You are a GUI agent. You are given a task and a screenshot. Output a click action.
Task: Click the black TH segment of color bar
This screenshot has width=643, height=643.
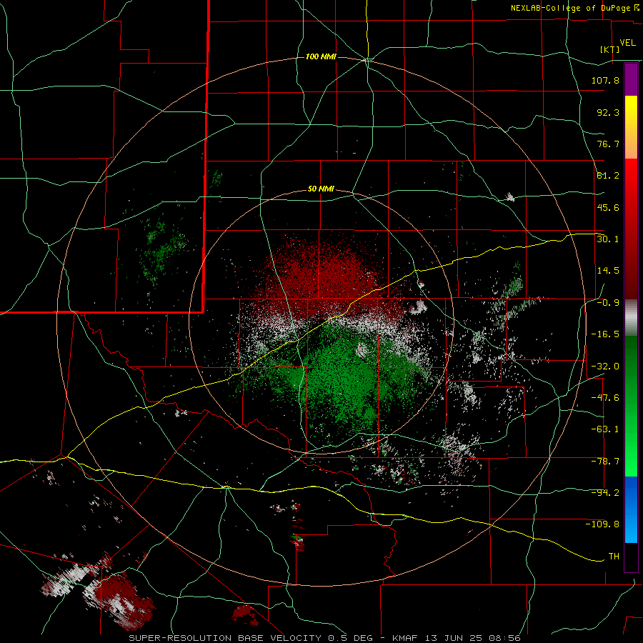point(631,557)
